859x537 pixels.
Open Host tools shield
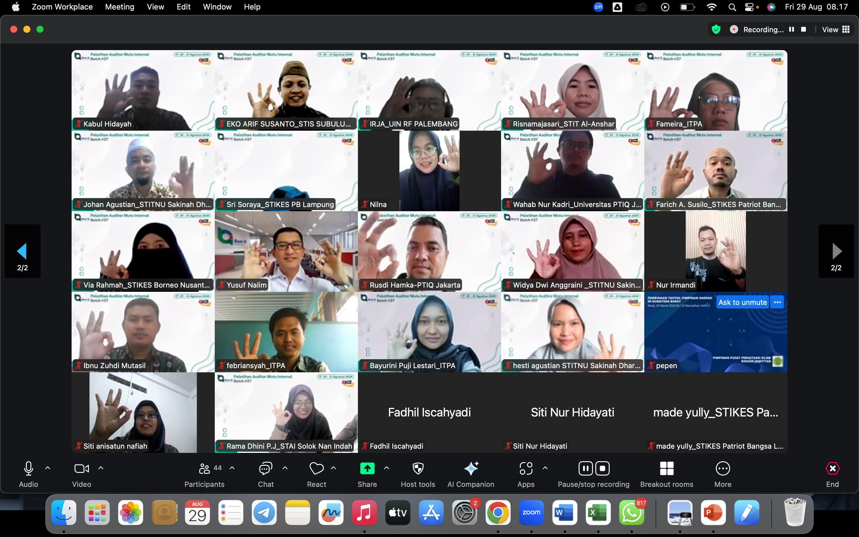(x=418, y=474)
